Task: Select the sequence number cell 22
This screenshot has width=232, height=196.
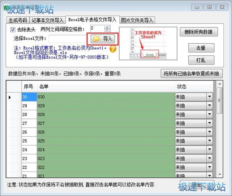Action: [x=29, y=167]
